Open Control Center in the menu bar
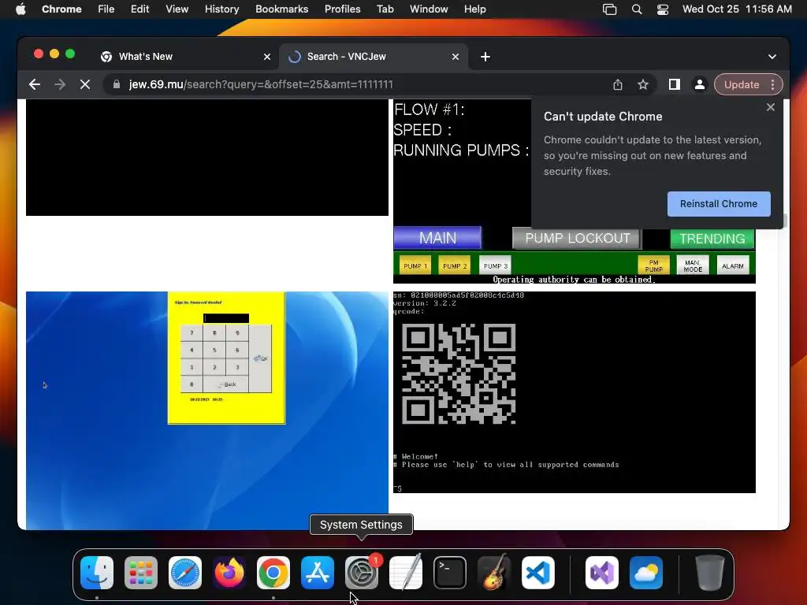Viewport: 807px width, 605px height. pos(662,9)
